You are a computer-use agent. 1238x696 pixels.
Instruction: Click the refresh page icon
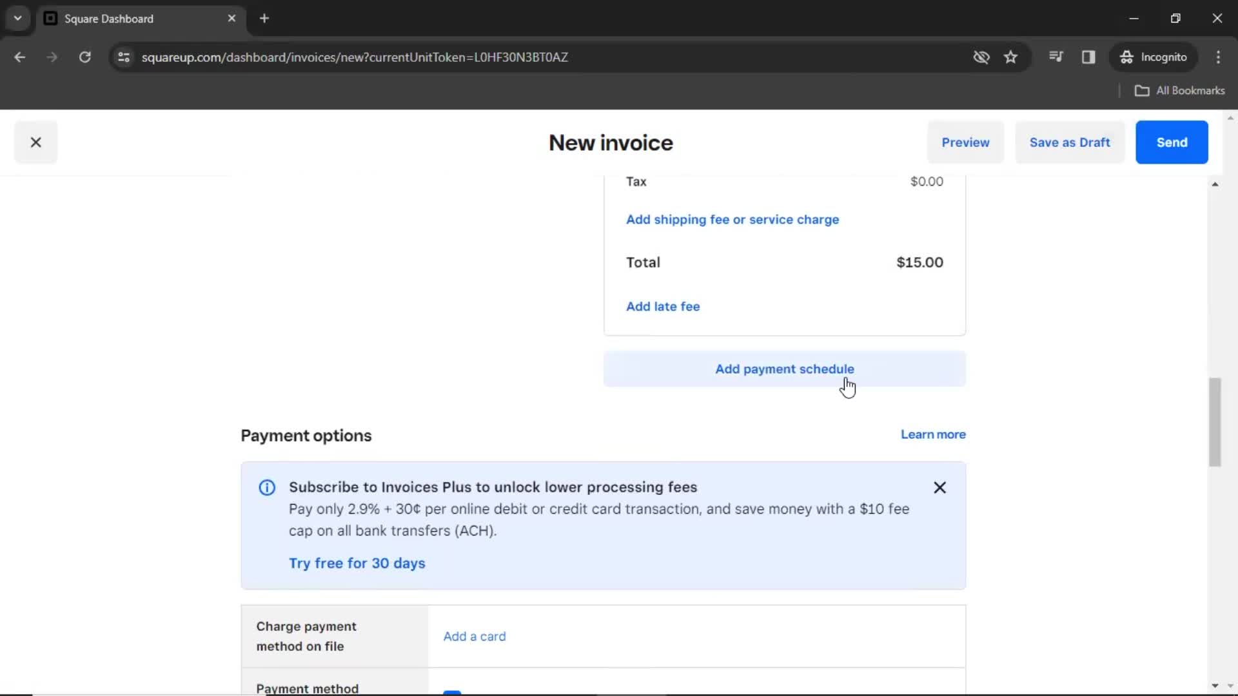pyautogui.click(x=84, y=57)
